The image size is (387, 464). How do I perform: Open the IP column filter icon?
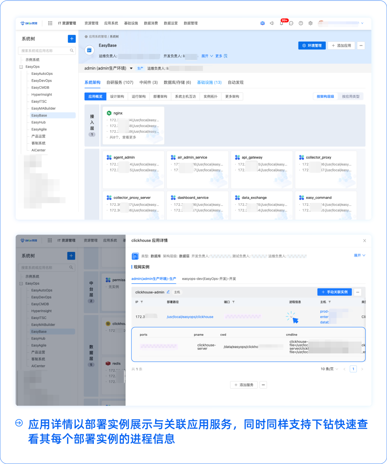pos(142,302)
